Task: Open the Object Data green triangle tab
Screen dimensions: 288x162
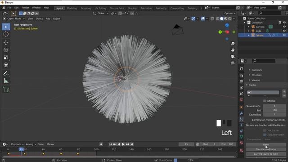Action: pyautogui.click(x=241, y=137)
